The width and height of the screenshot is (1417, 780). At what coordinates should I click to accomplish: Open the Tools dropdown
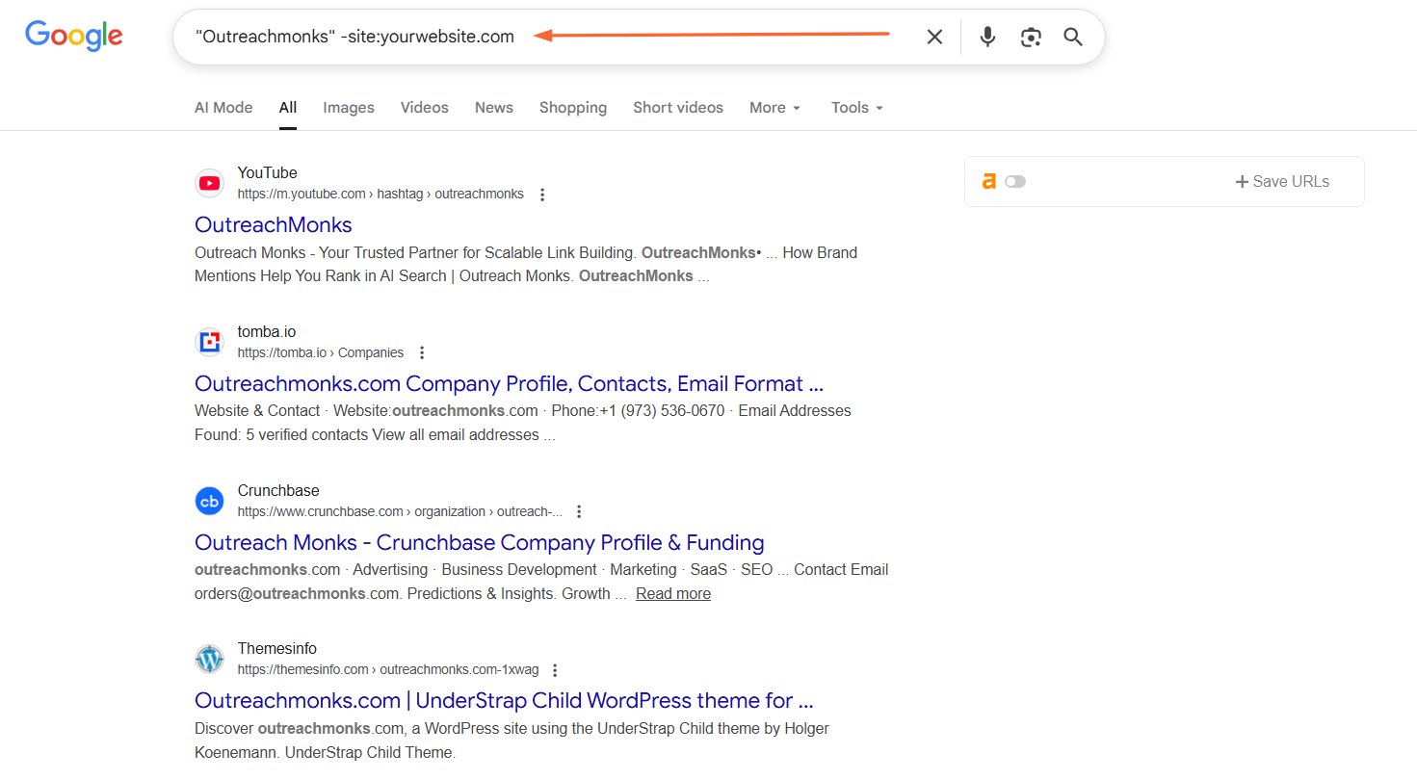coord(855,107)
